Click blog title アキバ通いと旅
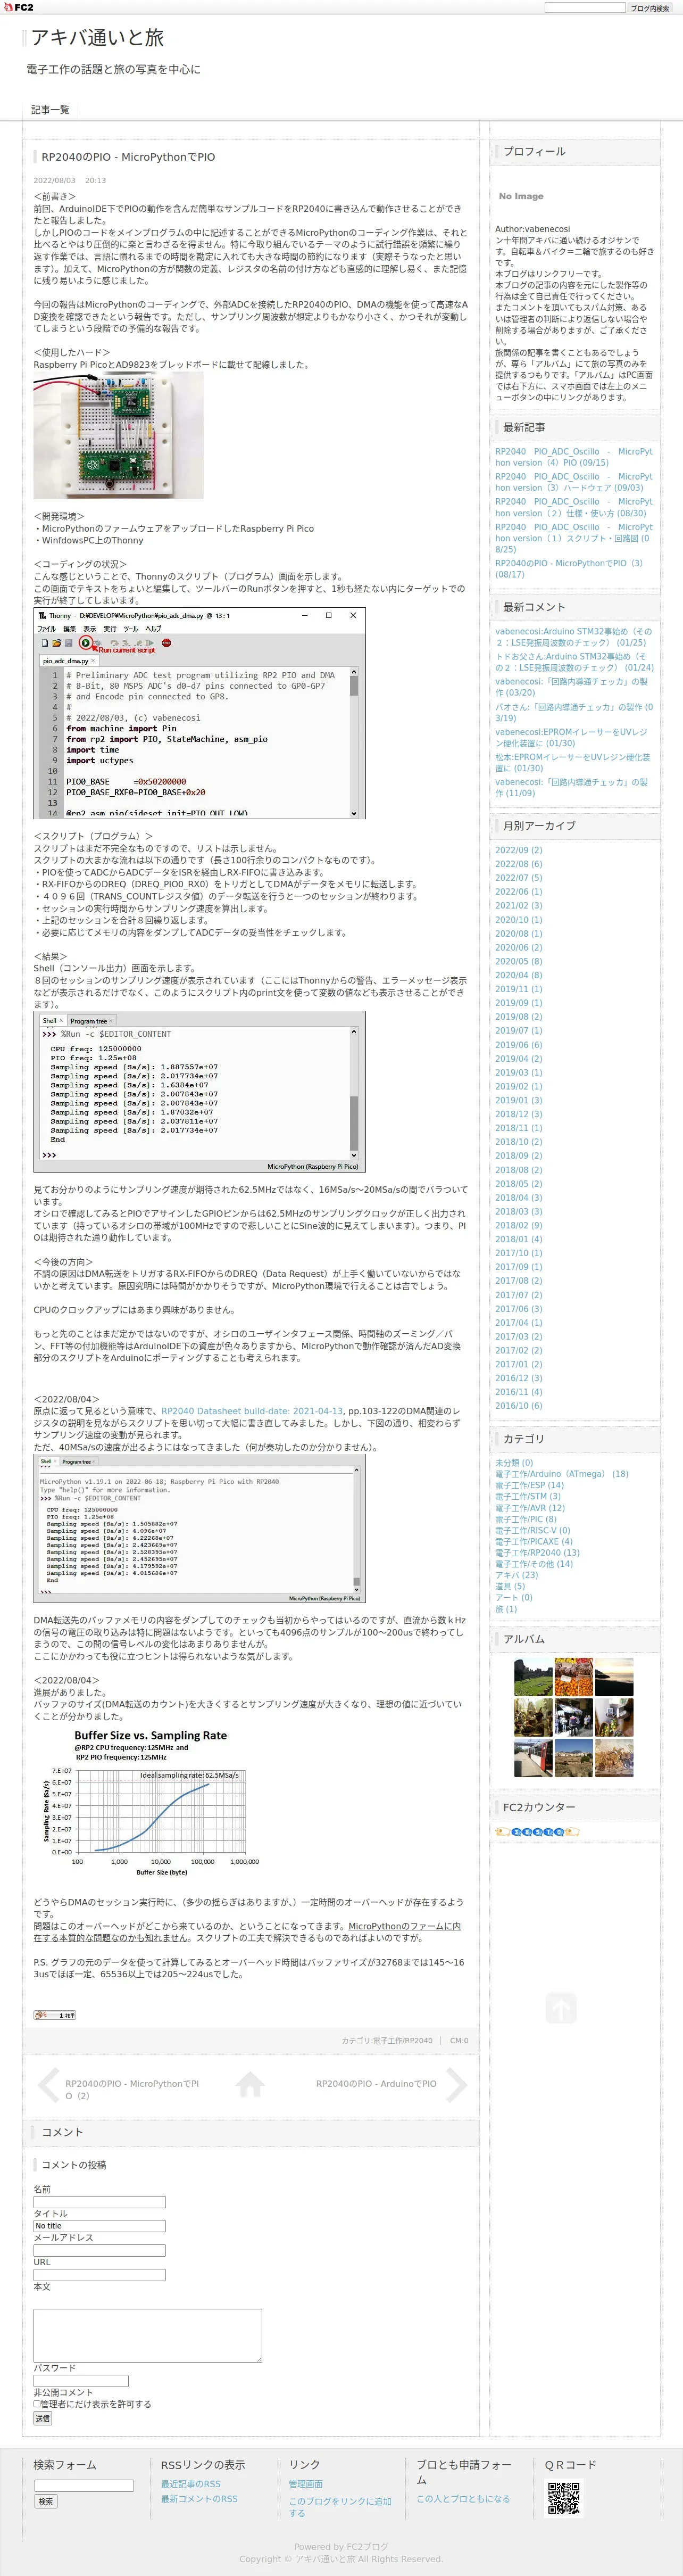 pyautogui.click(x=97, y=38)
